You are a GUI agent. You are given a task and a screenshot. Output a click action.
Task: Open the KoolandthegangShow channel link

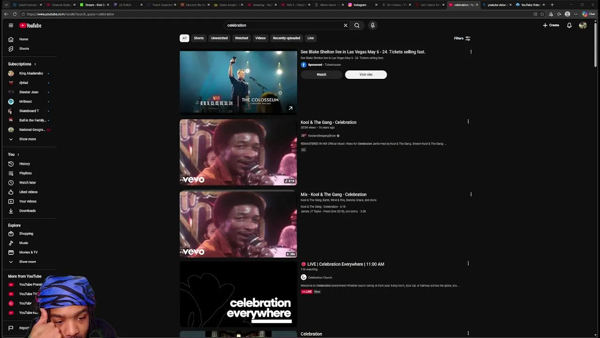pos(322,136)
